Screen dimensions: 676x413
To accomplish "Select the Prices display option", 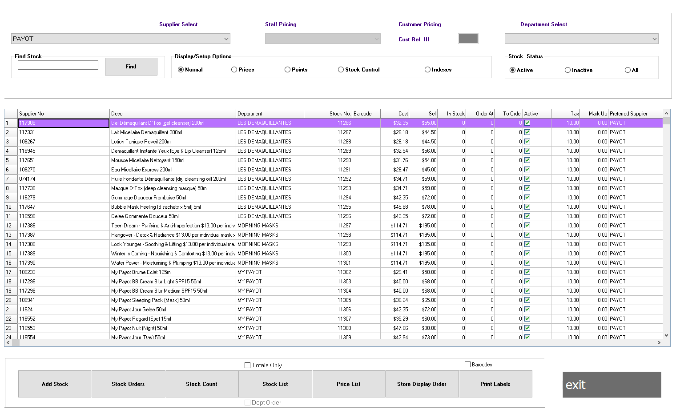I will 234,69.
